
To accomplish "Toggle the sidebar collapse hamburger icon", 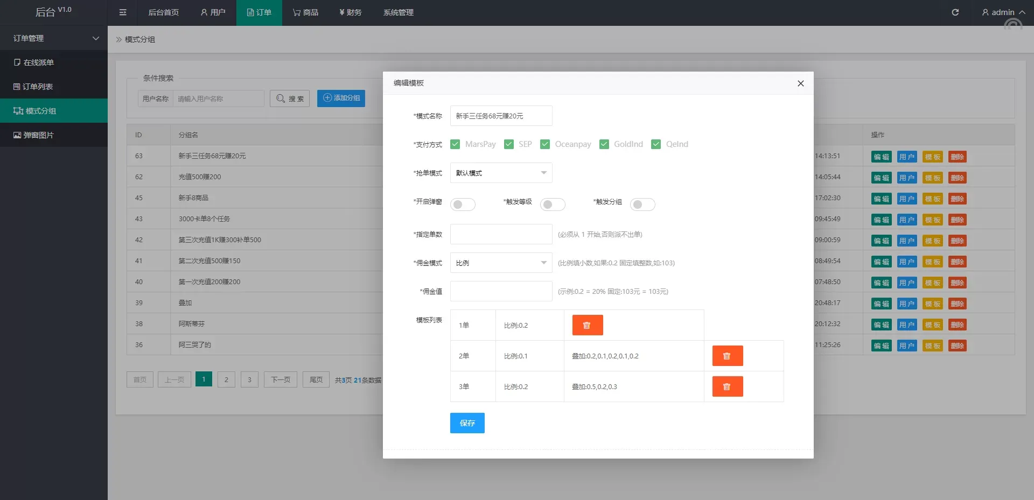I will 123,12.
